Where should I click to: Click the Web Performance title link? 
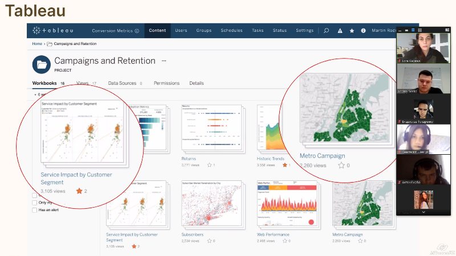(273, 234)
